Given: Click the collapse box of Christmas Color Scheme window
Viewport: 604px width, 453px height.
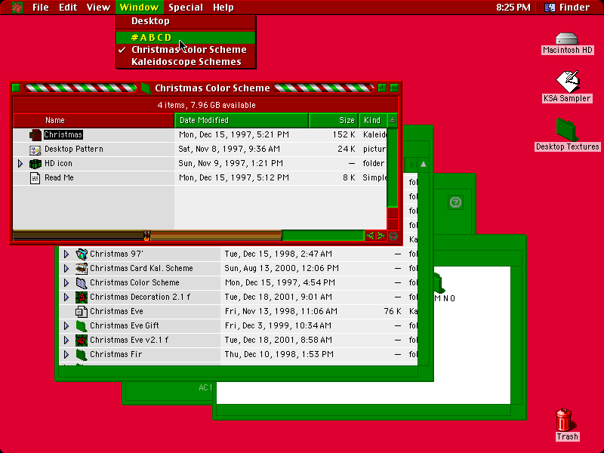Looking at the screenshot, I should [394, 88].
